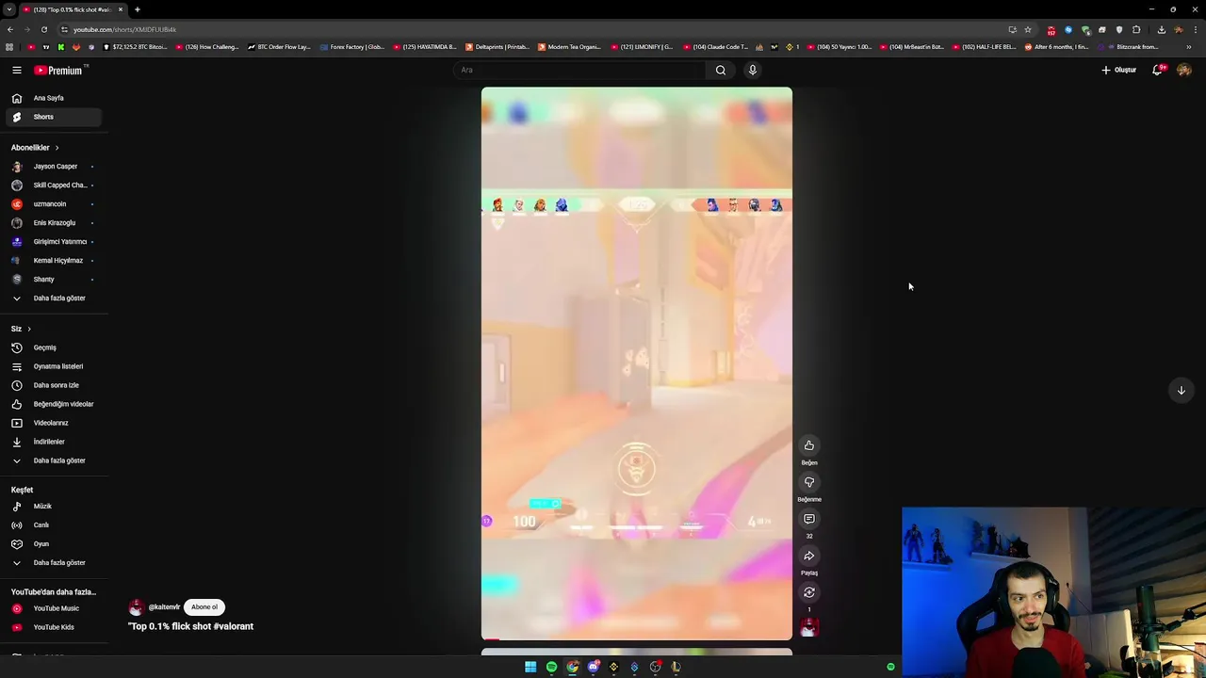Open the YouTube hamburger guide menu
The width and height of the screenshot is (1206, 678).
click(x=16, y=70)
